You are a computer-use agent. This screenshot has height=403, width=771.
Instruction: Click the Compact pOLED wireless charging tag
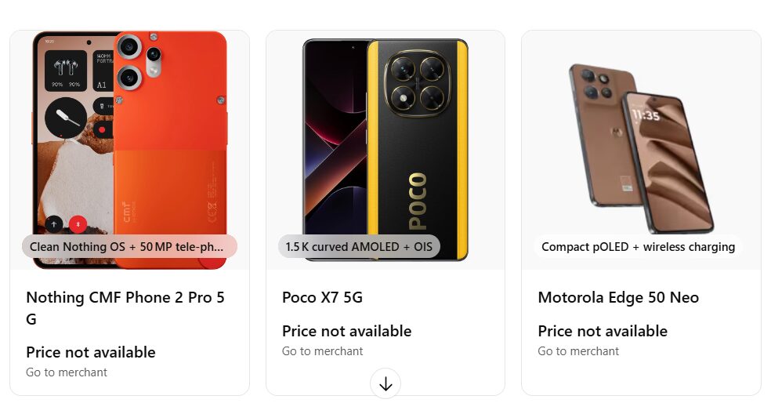pos(639,246)
